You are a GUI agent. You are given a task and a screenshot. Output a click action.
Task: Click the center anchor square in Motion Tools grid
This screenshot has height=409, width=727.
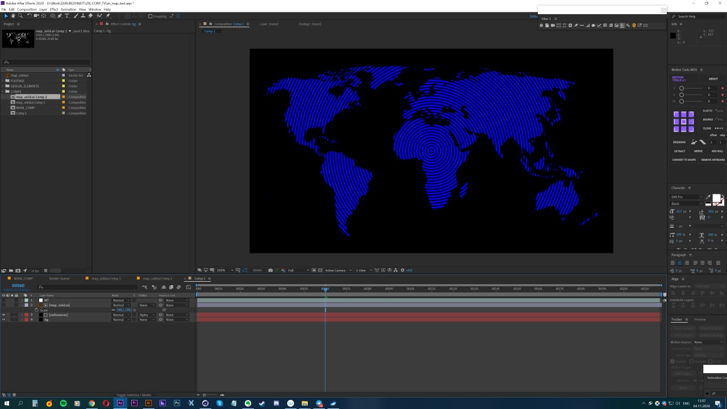[x=684, y=122]
